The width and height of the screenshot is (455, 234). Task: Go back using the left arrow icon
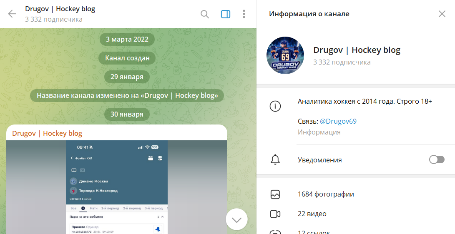[x=12, y=14]
